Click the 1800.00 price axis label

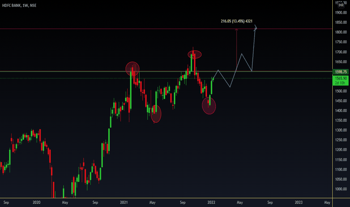click(x=341, y=32)
